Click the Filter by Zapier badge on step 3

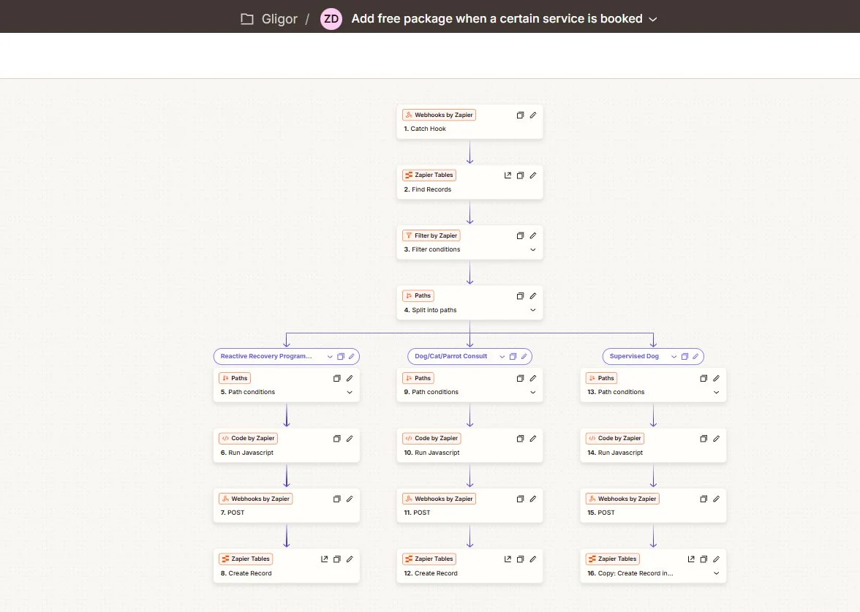tap(431, 235)
